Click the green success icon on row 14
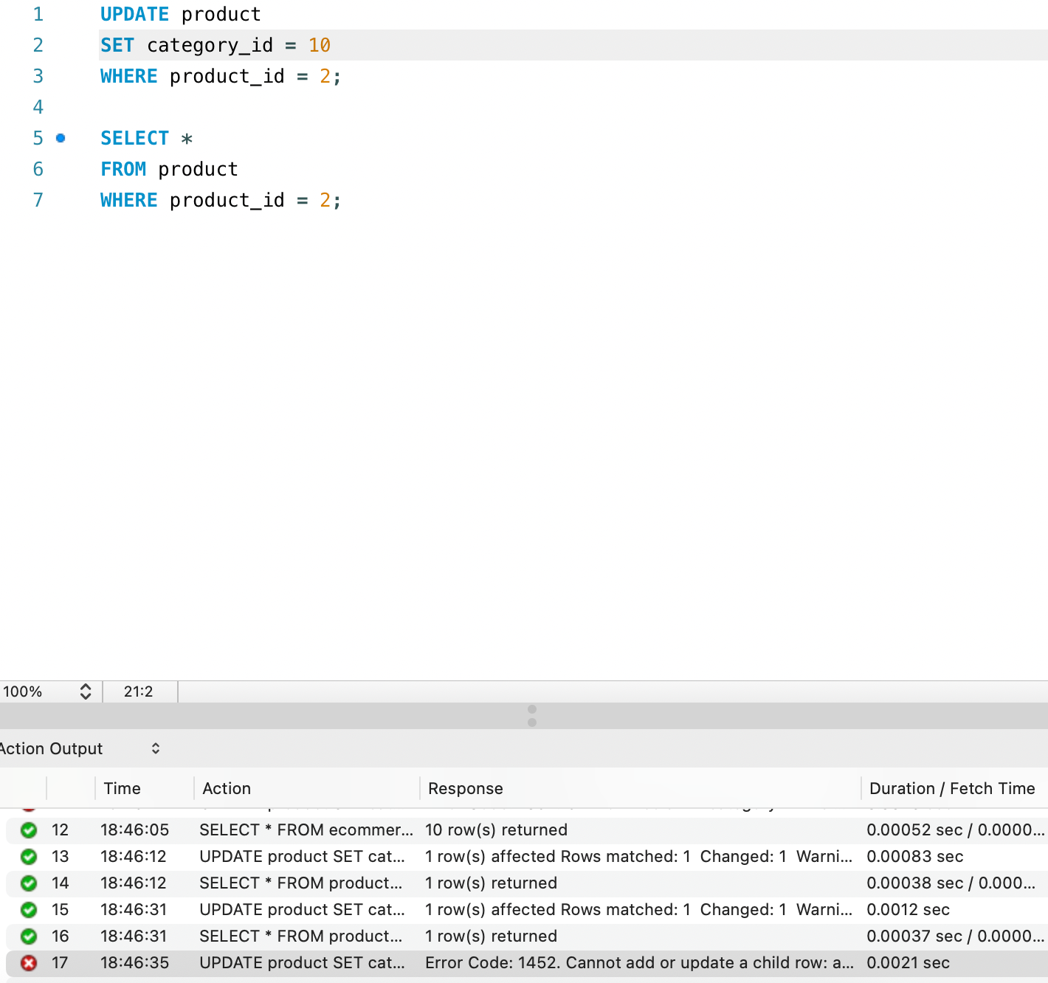The height and width of the screenshot is (983, 1048). pyautogui.click(x=29, y=883)
